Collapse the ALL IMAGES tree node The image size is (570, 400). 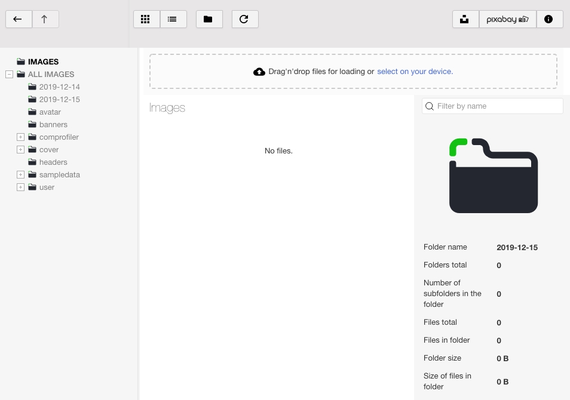[x=9, y=75]
